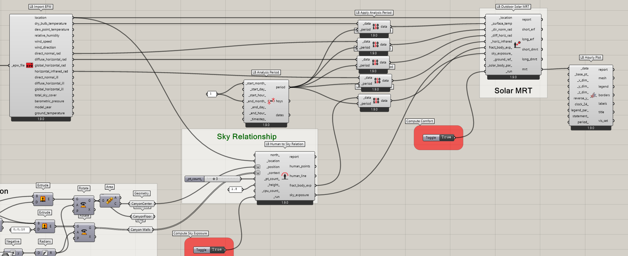
Task: Click the LB Analysis Period component icon
Action: click(271, 101)
